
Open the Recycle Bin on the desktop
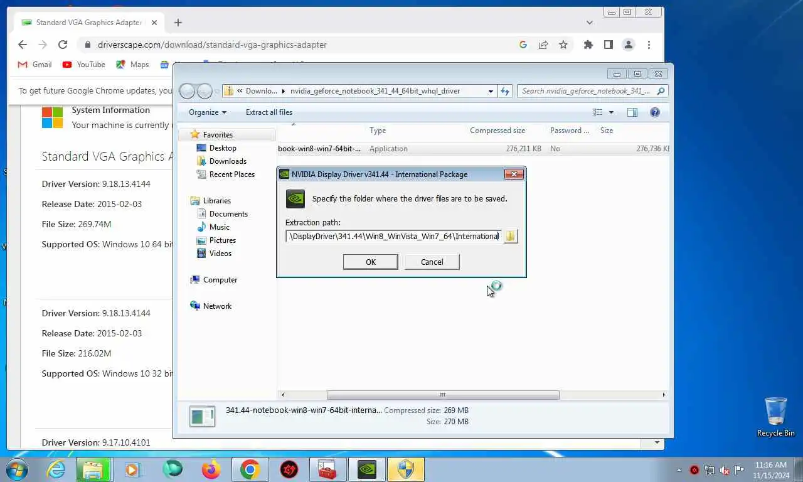click(775, 417)
